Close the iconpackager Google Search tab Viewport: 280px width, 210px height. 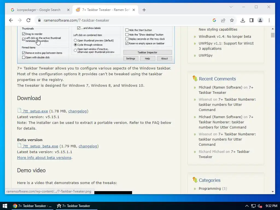68,10
